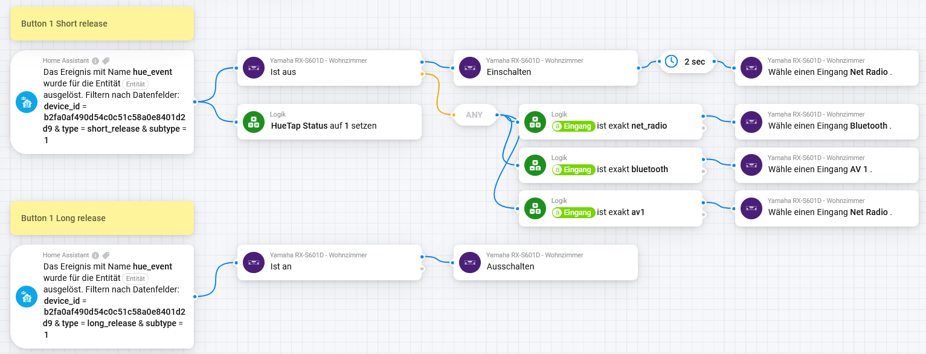This screenshot has height=354, width=926.
Task: Click the blue output dot on the "Einschalten" card
Action: 638,68
